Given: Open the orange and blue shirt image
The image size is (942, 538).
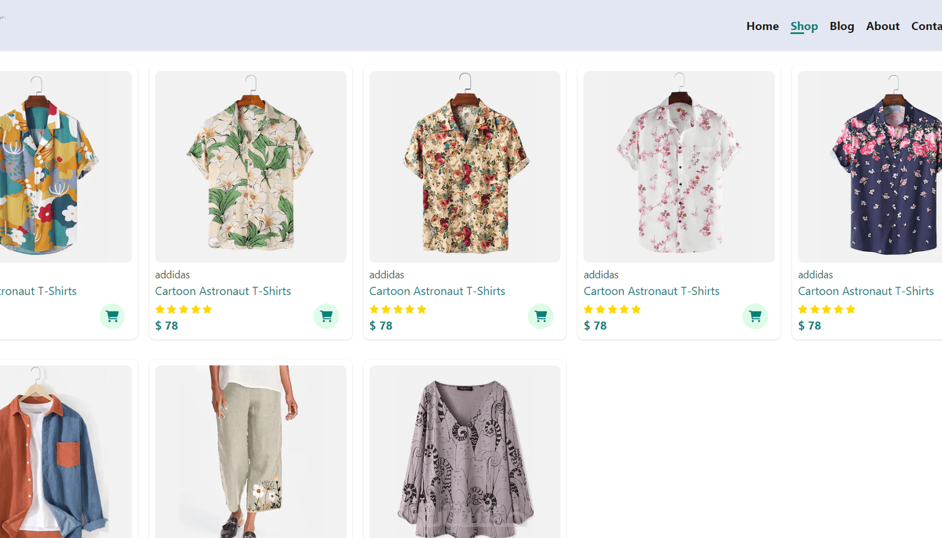Looking at the screenshot, I should coord(61,450).
